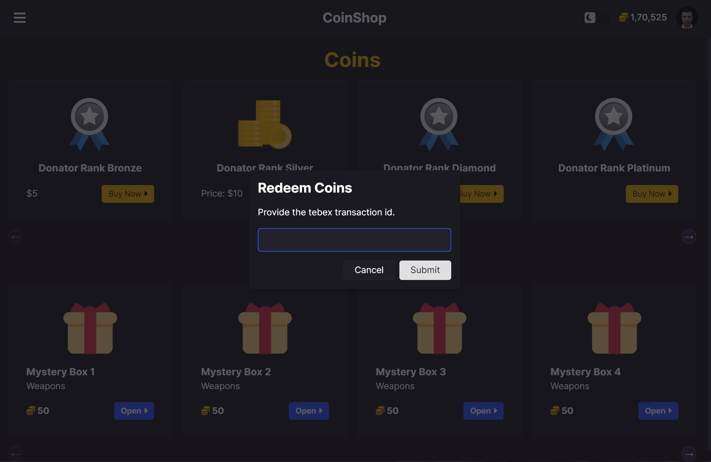Image resolution: width=711 pixels, height=462 pixels.
Task: Open Mystery Box 4
Action: coord(658,411)
